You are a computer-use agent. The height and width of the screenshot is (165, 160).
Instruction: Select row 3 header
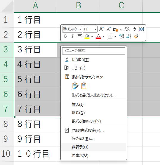tap(7, 50)
